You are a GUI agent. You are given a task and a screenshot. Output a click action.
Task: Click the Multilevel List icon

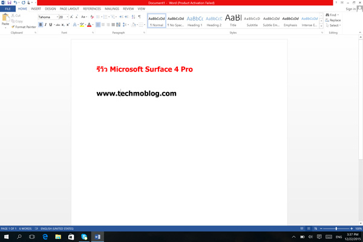click(x=113, y=17)
